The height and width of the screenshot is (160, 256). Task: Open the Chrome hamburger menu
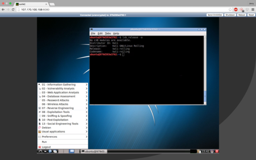pyautogui.click(x=253, y=10)
